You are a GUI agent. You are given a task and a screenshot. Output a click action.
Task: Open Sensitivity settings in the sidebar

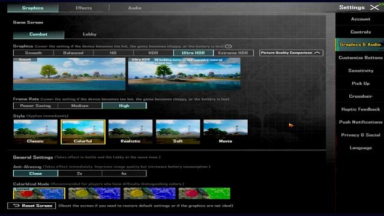pos(360,71)
